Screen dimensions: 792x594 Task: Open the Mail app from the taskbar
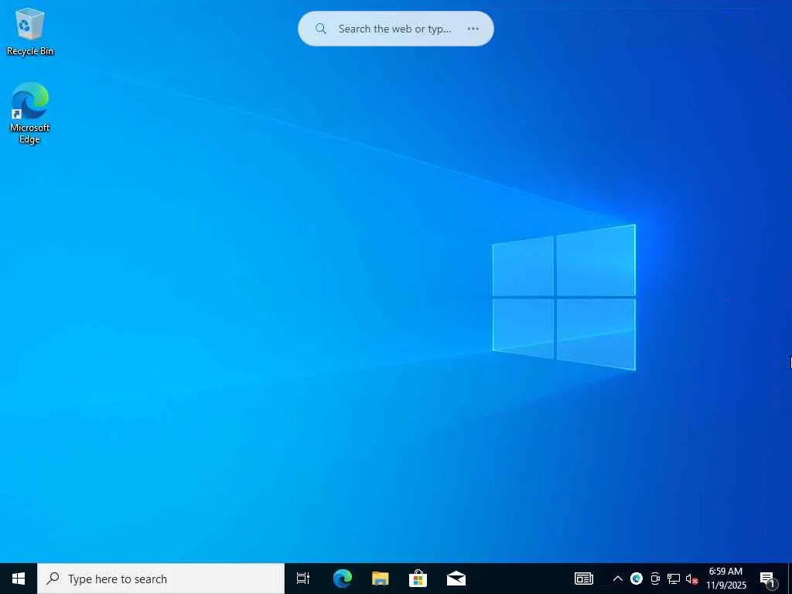pos(456,579)
